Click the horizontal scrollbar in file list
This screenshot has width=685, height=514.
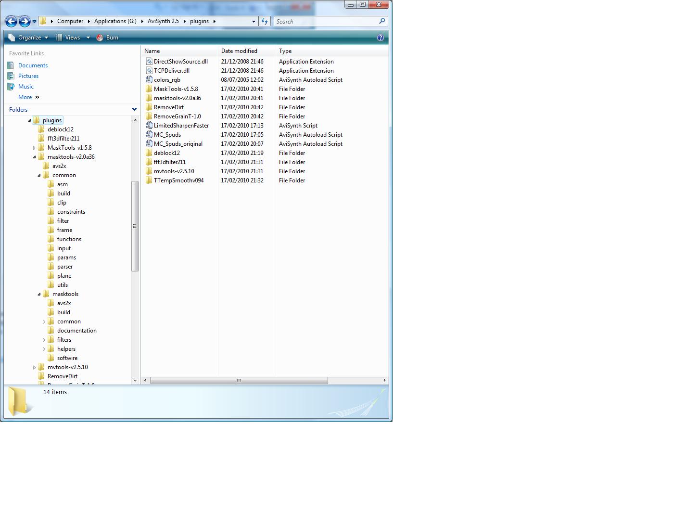click(239, 381)
